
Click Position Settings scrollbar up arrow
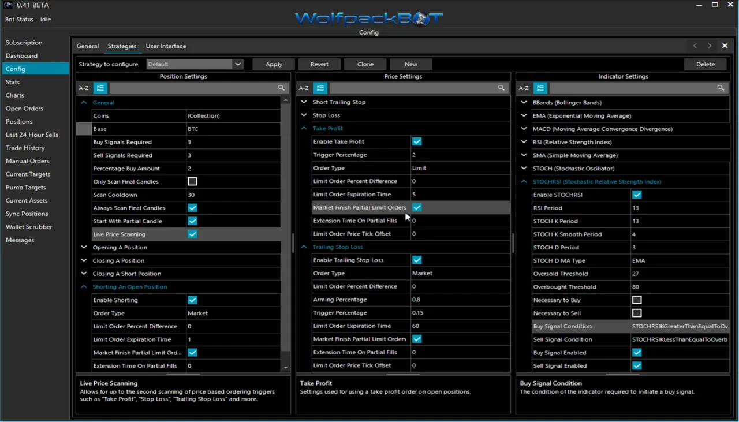(286, 100)
